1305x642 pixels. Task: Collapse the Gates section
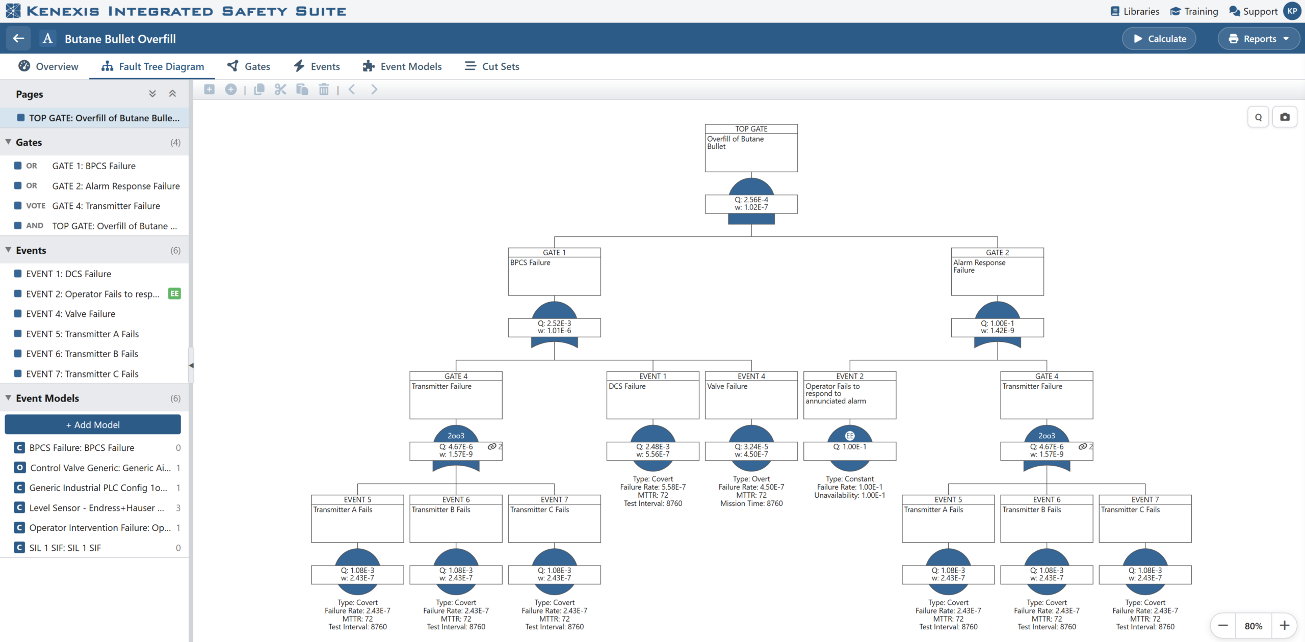8,142
